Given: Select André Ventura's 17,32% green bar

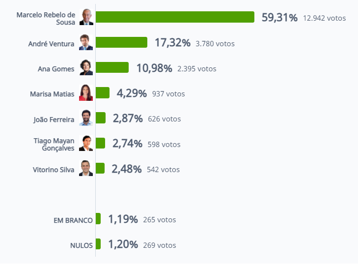Looking at the screenshot, I should click(x=121, y=42).
